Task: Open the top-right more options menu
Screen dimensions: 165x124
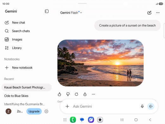Action: [158, 13]
